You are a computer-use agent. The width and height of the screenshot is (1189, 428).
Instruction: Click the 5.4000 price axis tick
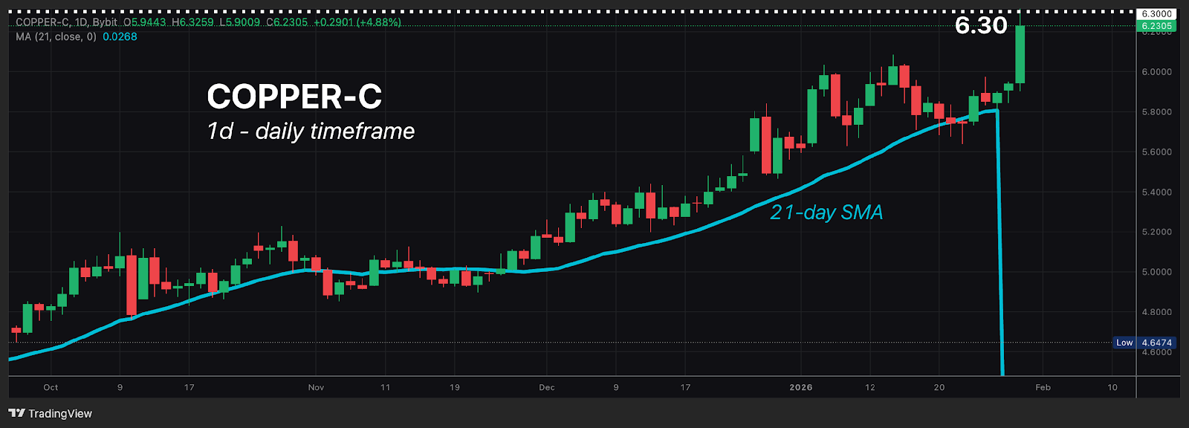click(x=1157, y=192)
